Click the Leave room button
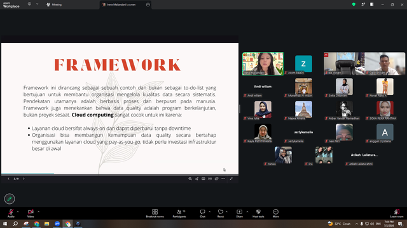This screenshot has width=407, height=228. 397,213
